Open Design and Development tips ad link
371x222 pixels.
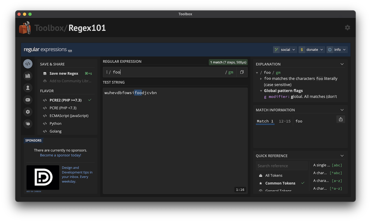(77, 175)
